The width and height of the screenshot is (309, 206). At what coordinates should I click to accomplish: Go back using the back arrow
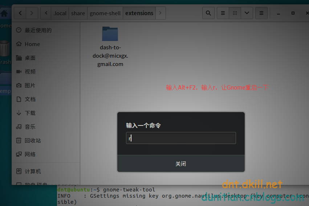(20, 13)
